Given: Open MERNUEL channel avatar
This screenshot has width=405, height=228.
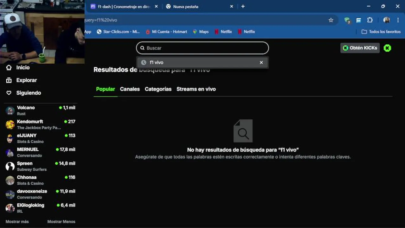Looking at the screenshot, I should point(10,152).
